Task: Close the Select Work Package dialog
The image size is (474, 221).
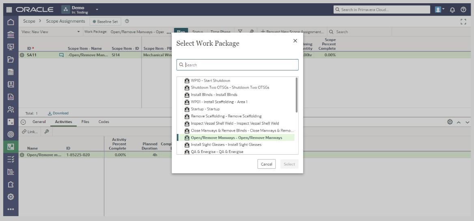Action: [x=295, y=40]
